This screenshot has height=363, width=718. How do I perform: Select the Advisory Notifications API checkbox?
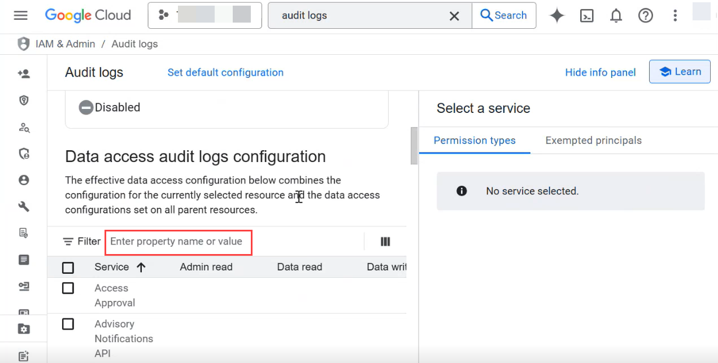(x=68, y=324)
